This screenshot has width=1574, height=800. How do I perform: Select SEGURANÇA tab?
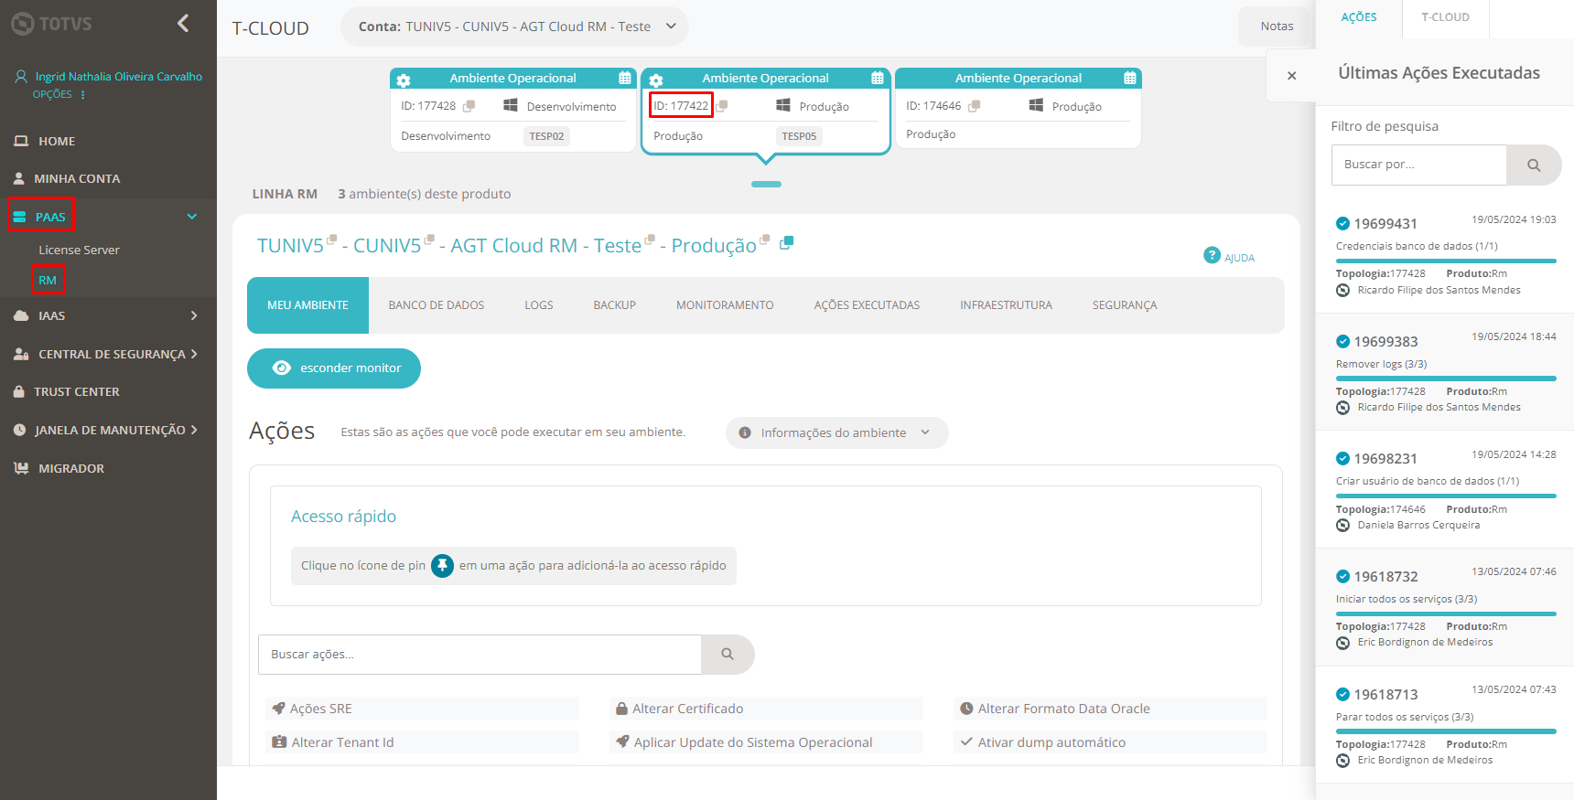click(1124, 305)
